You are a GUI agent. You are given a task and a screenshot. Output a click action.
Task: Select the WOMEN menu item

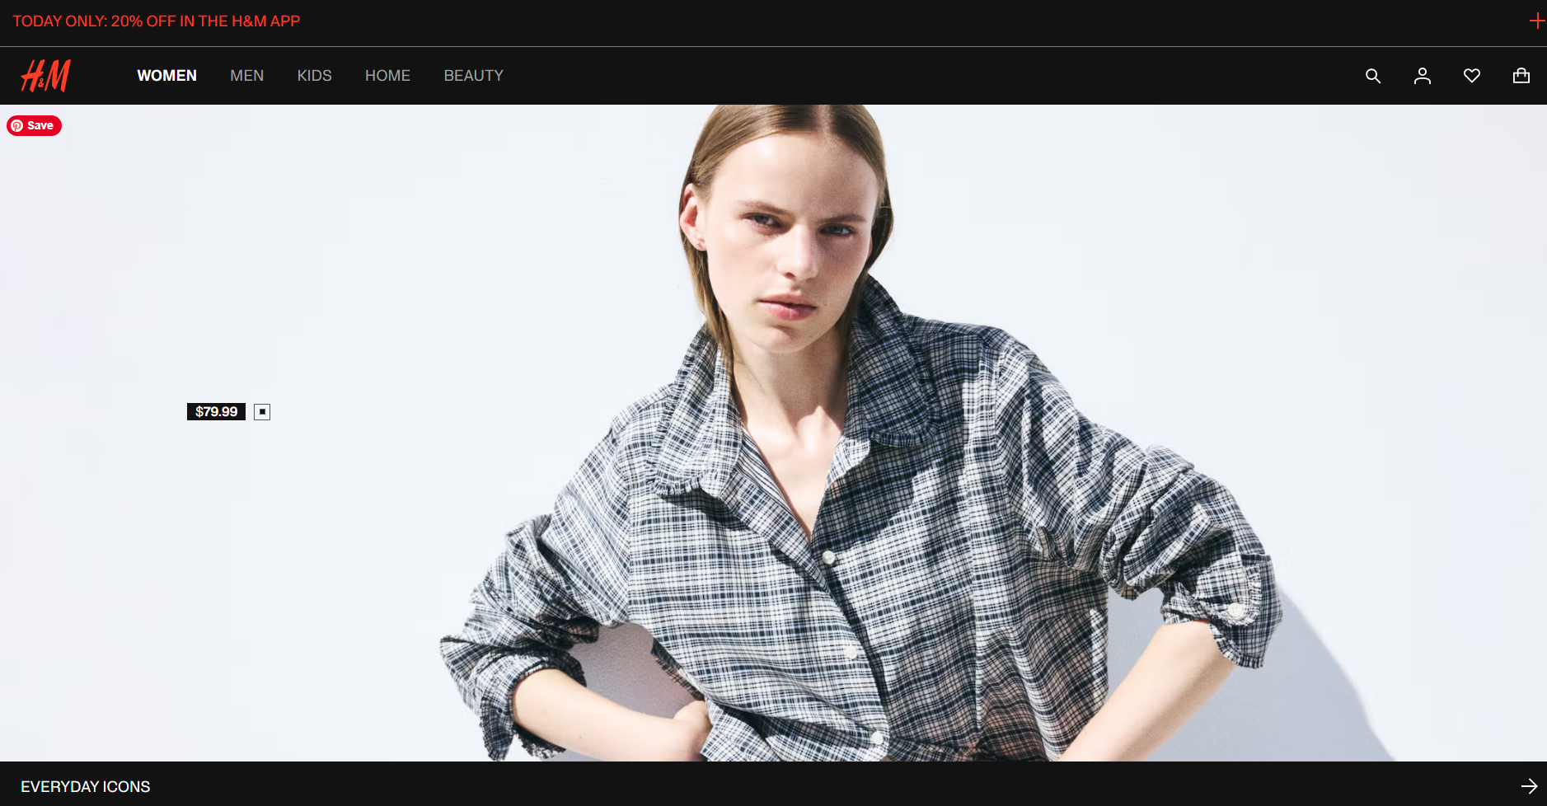pos(166,76)
